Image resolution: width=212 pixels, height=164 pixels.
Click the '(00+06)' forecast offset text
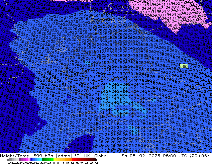(x=199, y=156)
